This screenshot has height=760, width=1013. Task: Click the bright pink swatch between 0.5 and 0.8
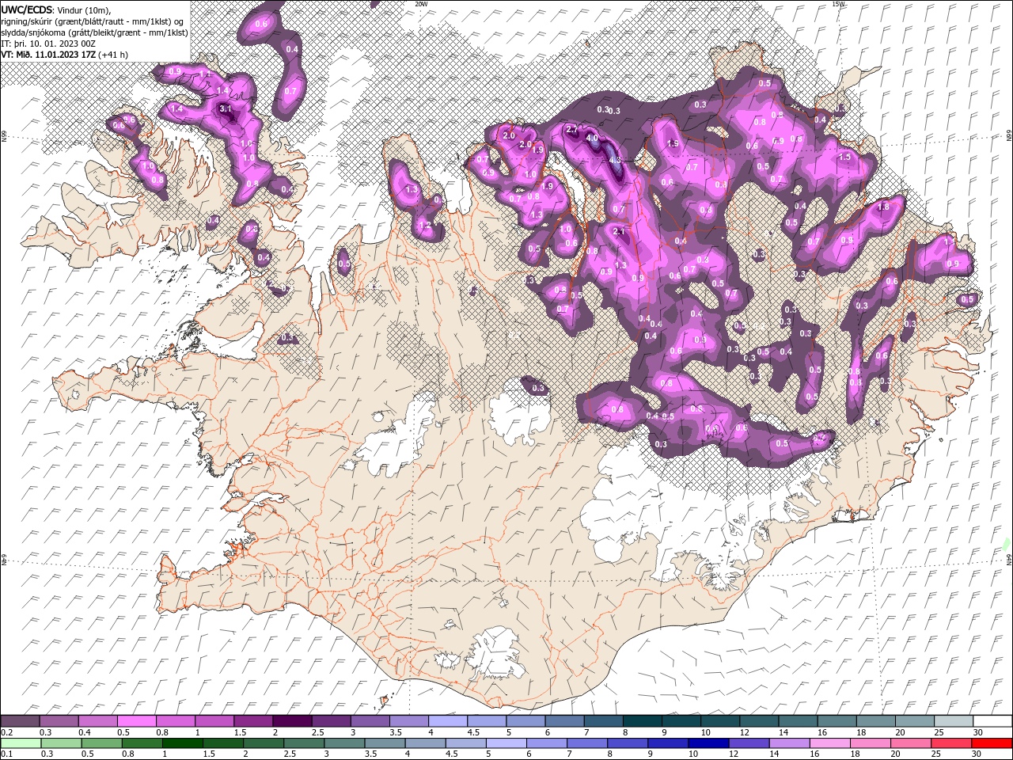click(137, 721)
